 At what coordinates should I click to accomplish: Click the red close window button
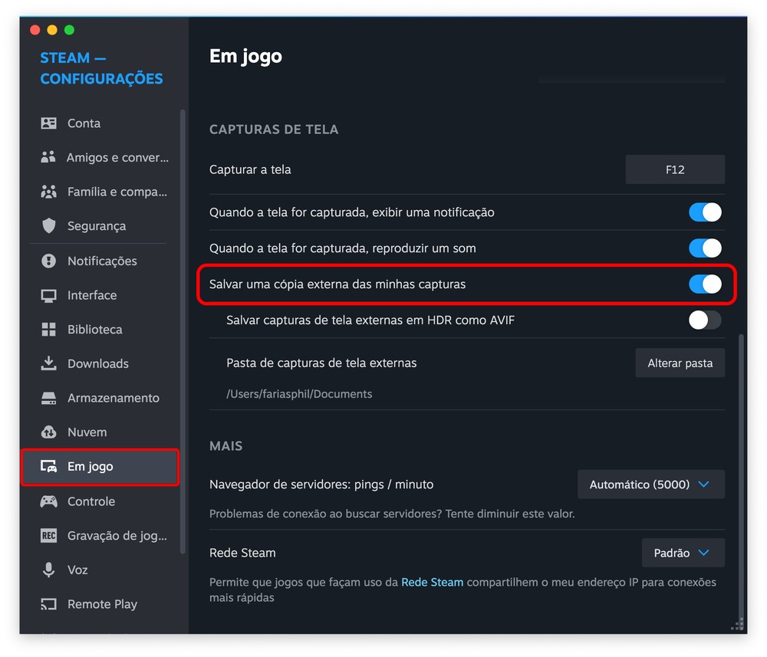pos(35,31)
